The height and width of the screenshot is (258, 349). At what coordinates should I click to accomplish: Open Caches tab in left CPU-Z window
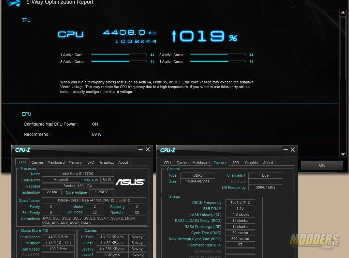click(x=38, y=162)
